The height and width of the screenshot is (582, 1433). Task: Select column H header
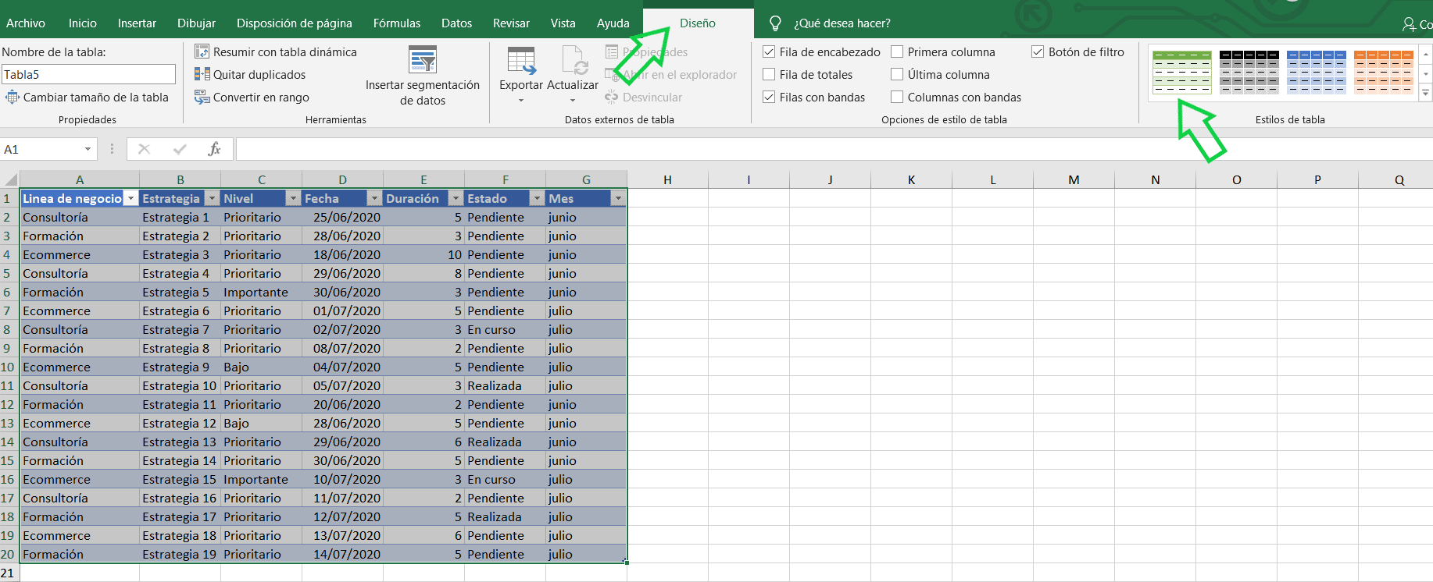667,179
